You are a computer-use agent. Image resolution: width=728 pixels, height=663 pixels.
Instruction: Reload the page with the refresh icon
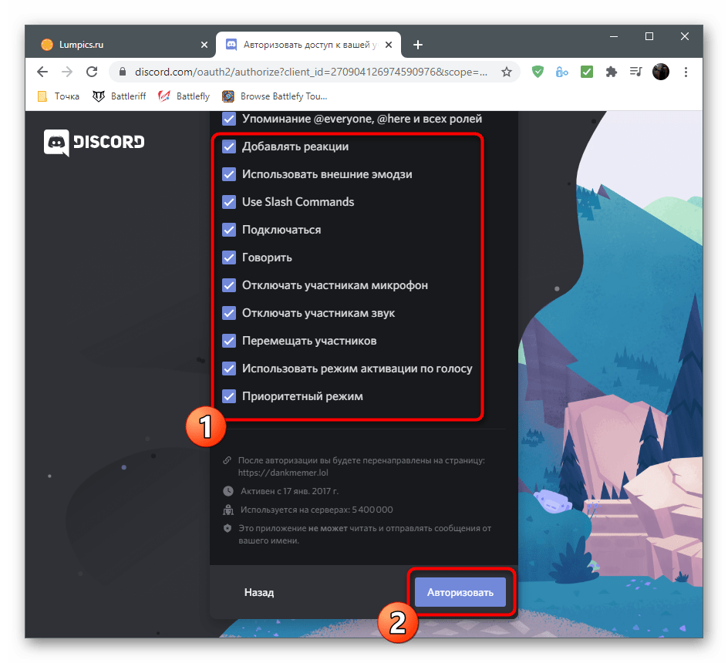click(92, 72)
